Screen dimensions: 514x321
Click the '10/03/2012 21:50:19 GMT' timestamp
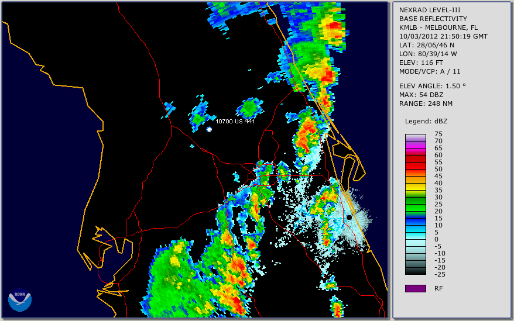tap(443, 36)
